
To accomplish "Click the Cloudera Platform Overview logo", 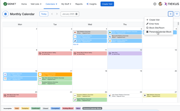I will [x=75, y=95].
